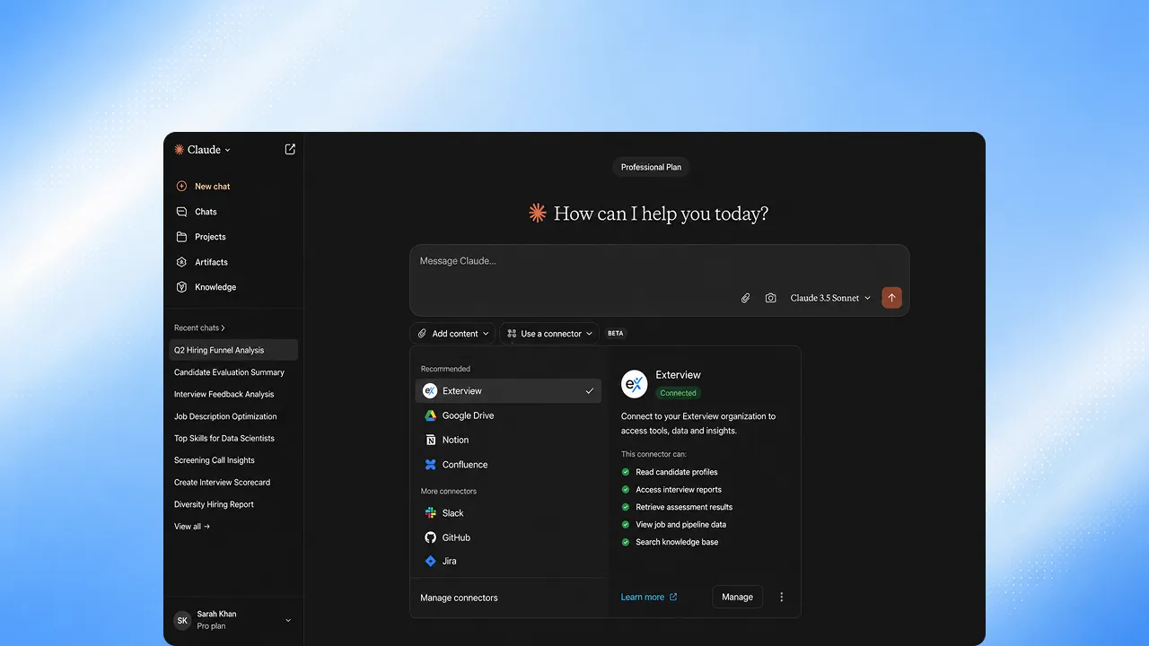Click the Connected status badge

[x=678, y=393]
